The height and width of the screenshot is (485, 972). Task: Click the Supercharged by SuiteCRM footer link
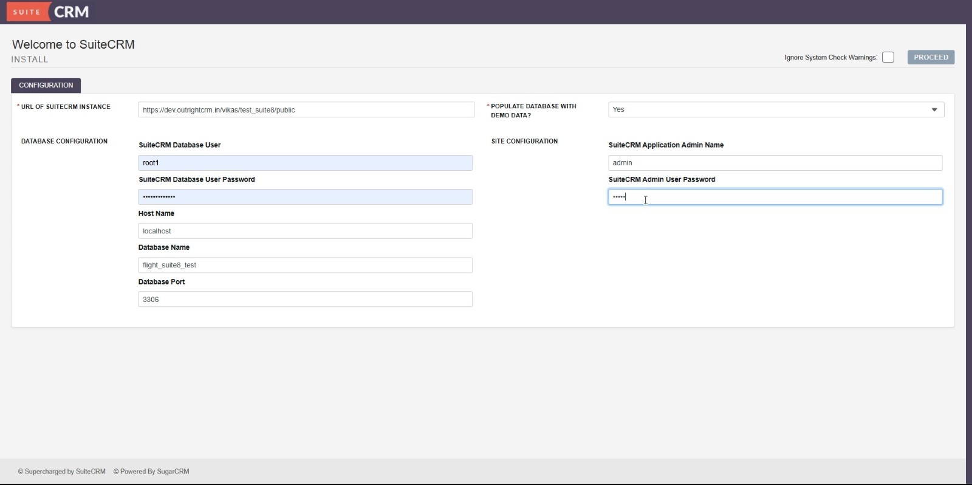61,472
